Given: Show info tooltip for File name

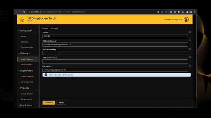Looking at the screenshot, I should point(190,66).
